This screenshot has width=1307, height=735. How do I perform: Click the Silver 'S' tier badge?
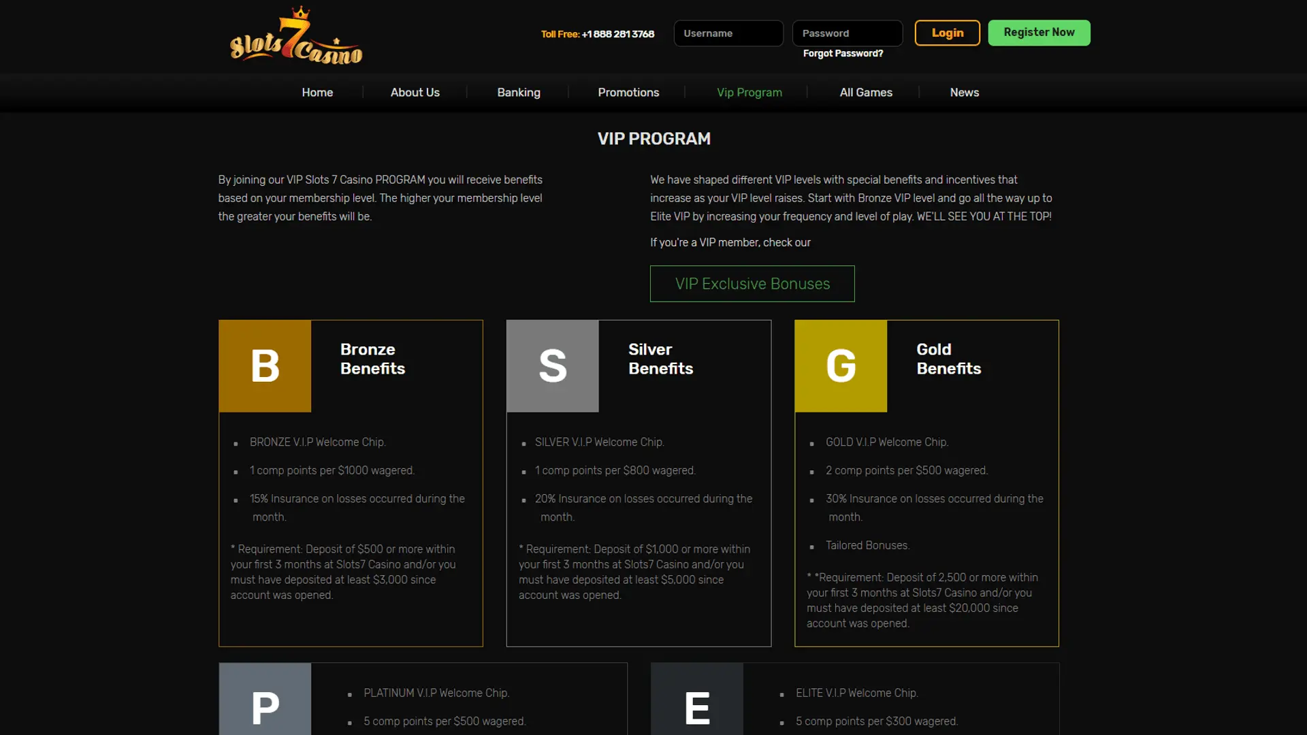(x=553, y=366)
